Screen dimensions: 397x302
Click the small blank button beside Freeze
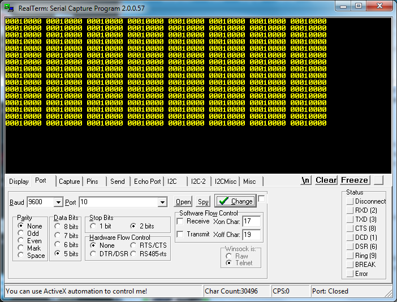pos(378,180)
